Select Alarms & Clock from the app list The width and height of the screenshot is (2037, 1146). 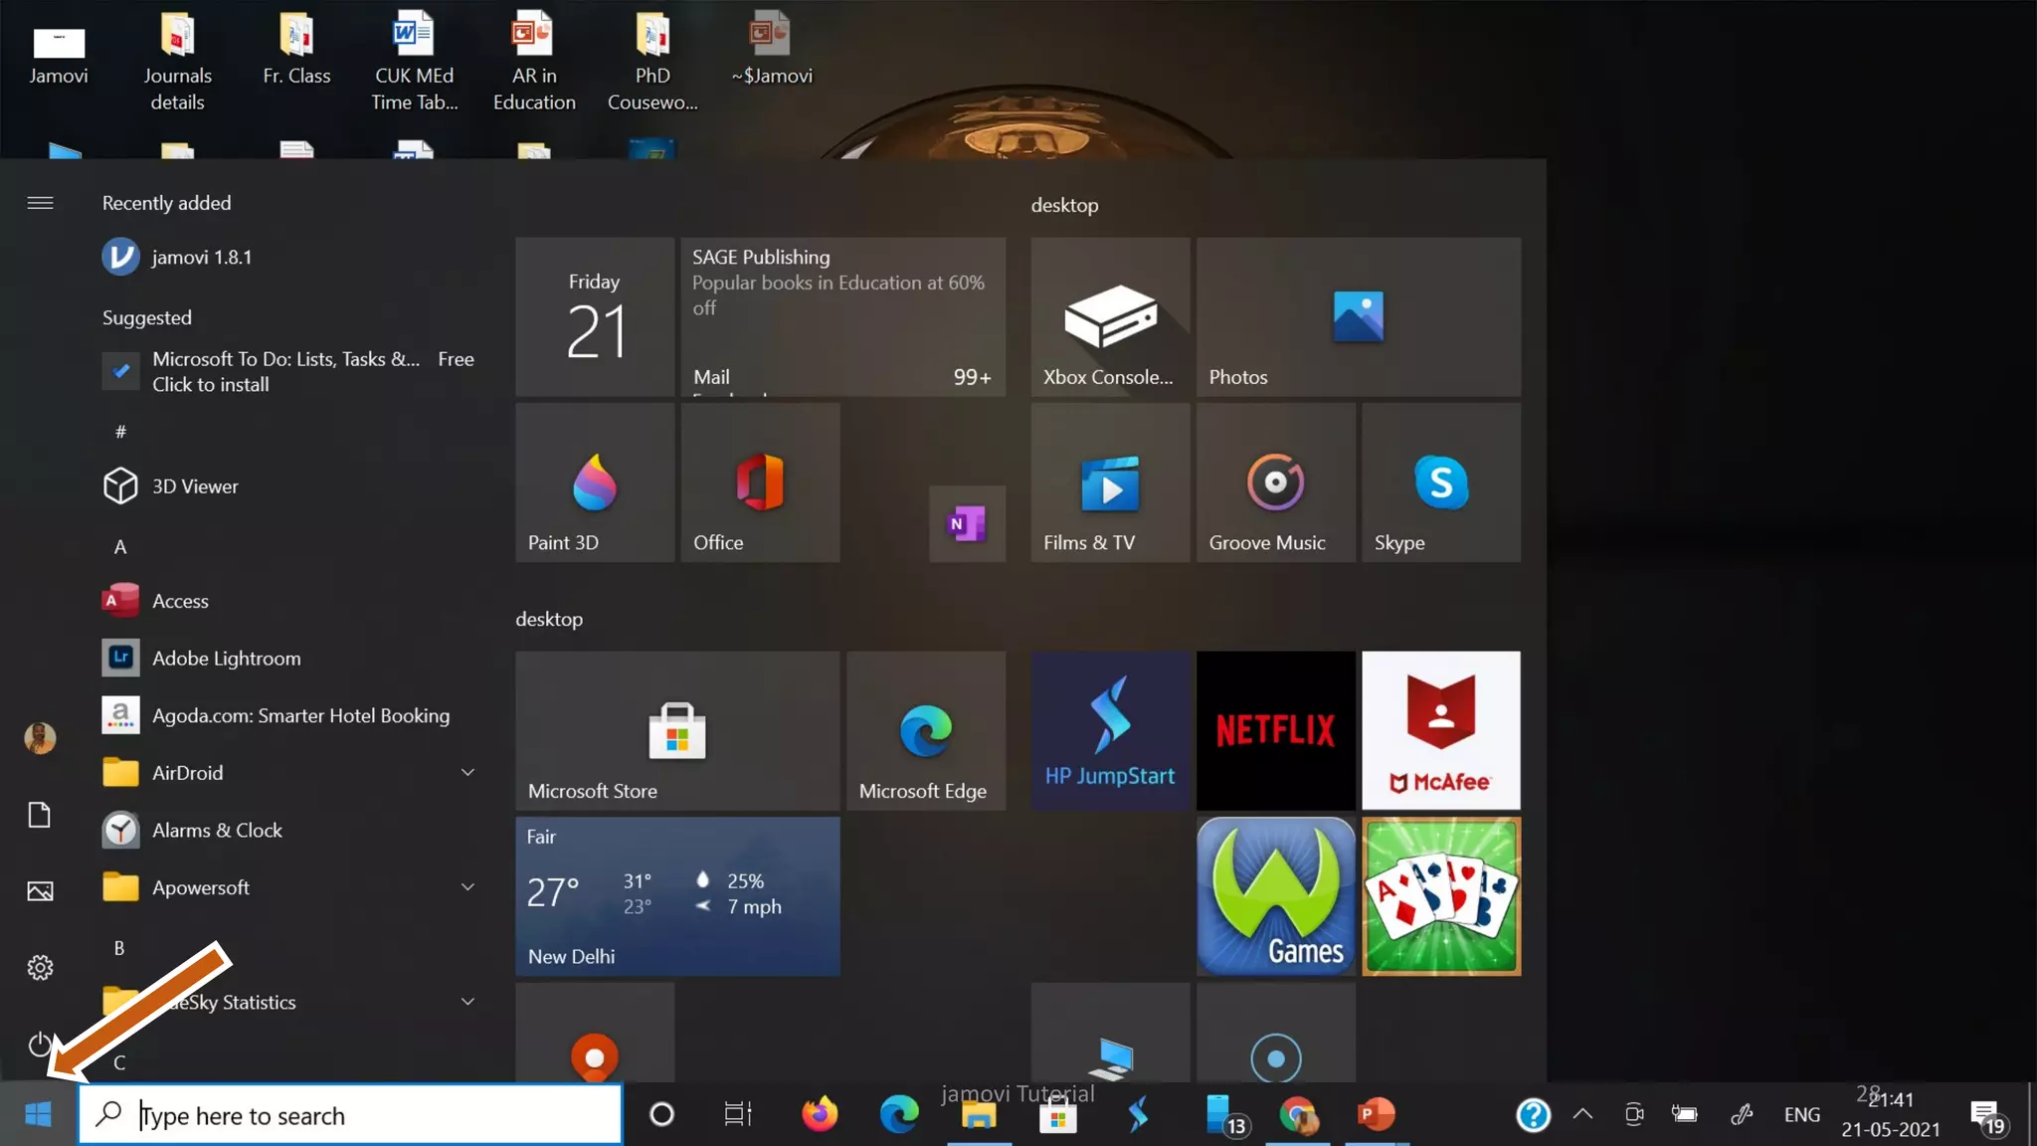tap(217, 831)
